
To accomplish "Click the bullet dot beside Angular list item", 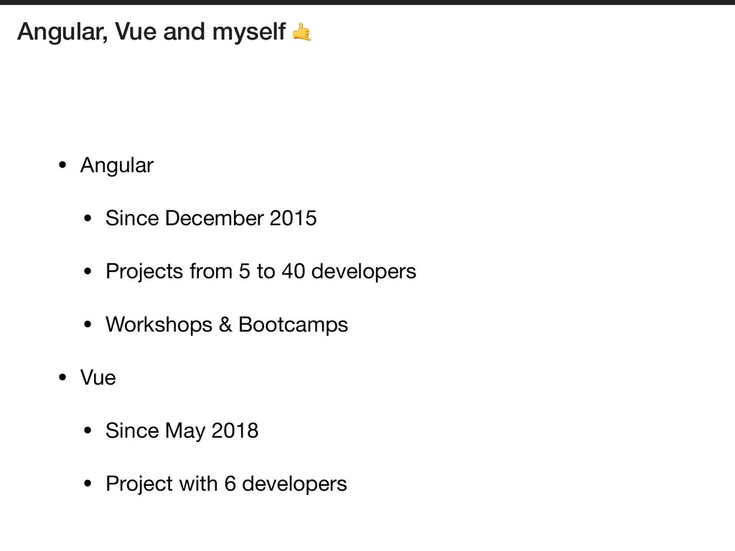I will pyautogui.click(x=62, y=165).
